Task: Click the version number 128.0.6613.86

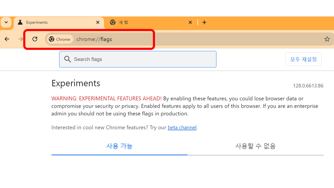Action: pyautogui.click(x=308, y=86)
